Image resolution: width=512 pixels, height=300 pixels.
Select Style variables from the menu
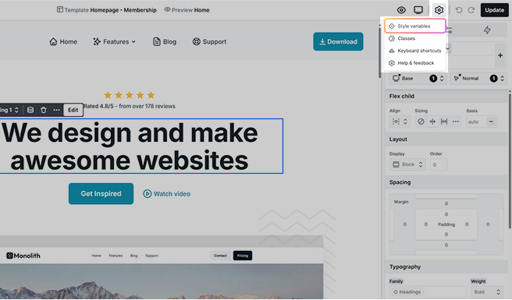[414, 26]
